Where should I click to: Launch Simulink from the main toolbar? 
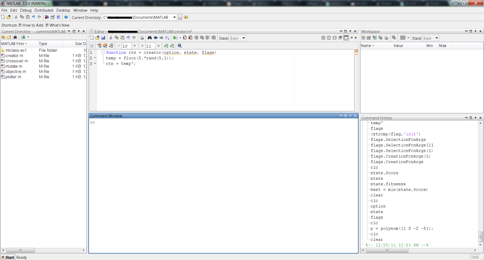(47, 17)
